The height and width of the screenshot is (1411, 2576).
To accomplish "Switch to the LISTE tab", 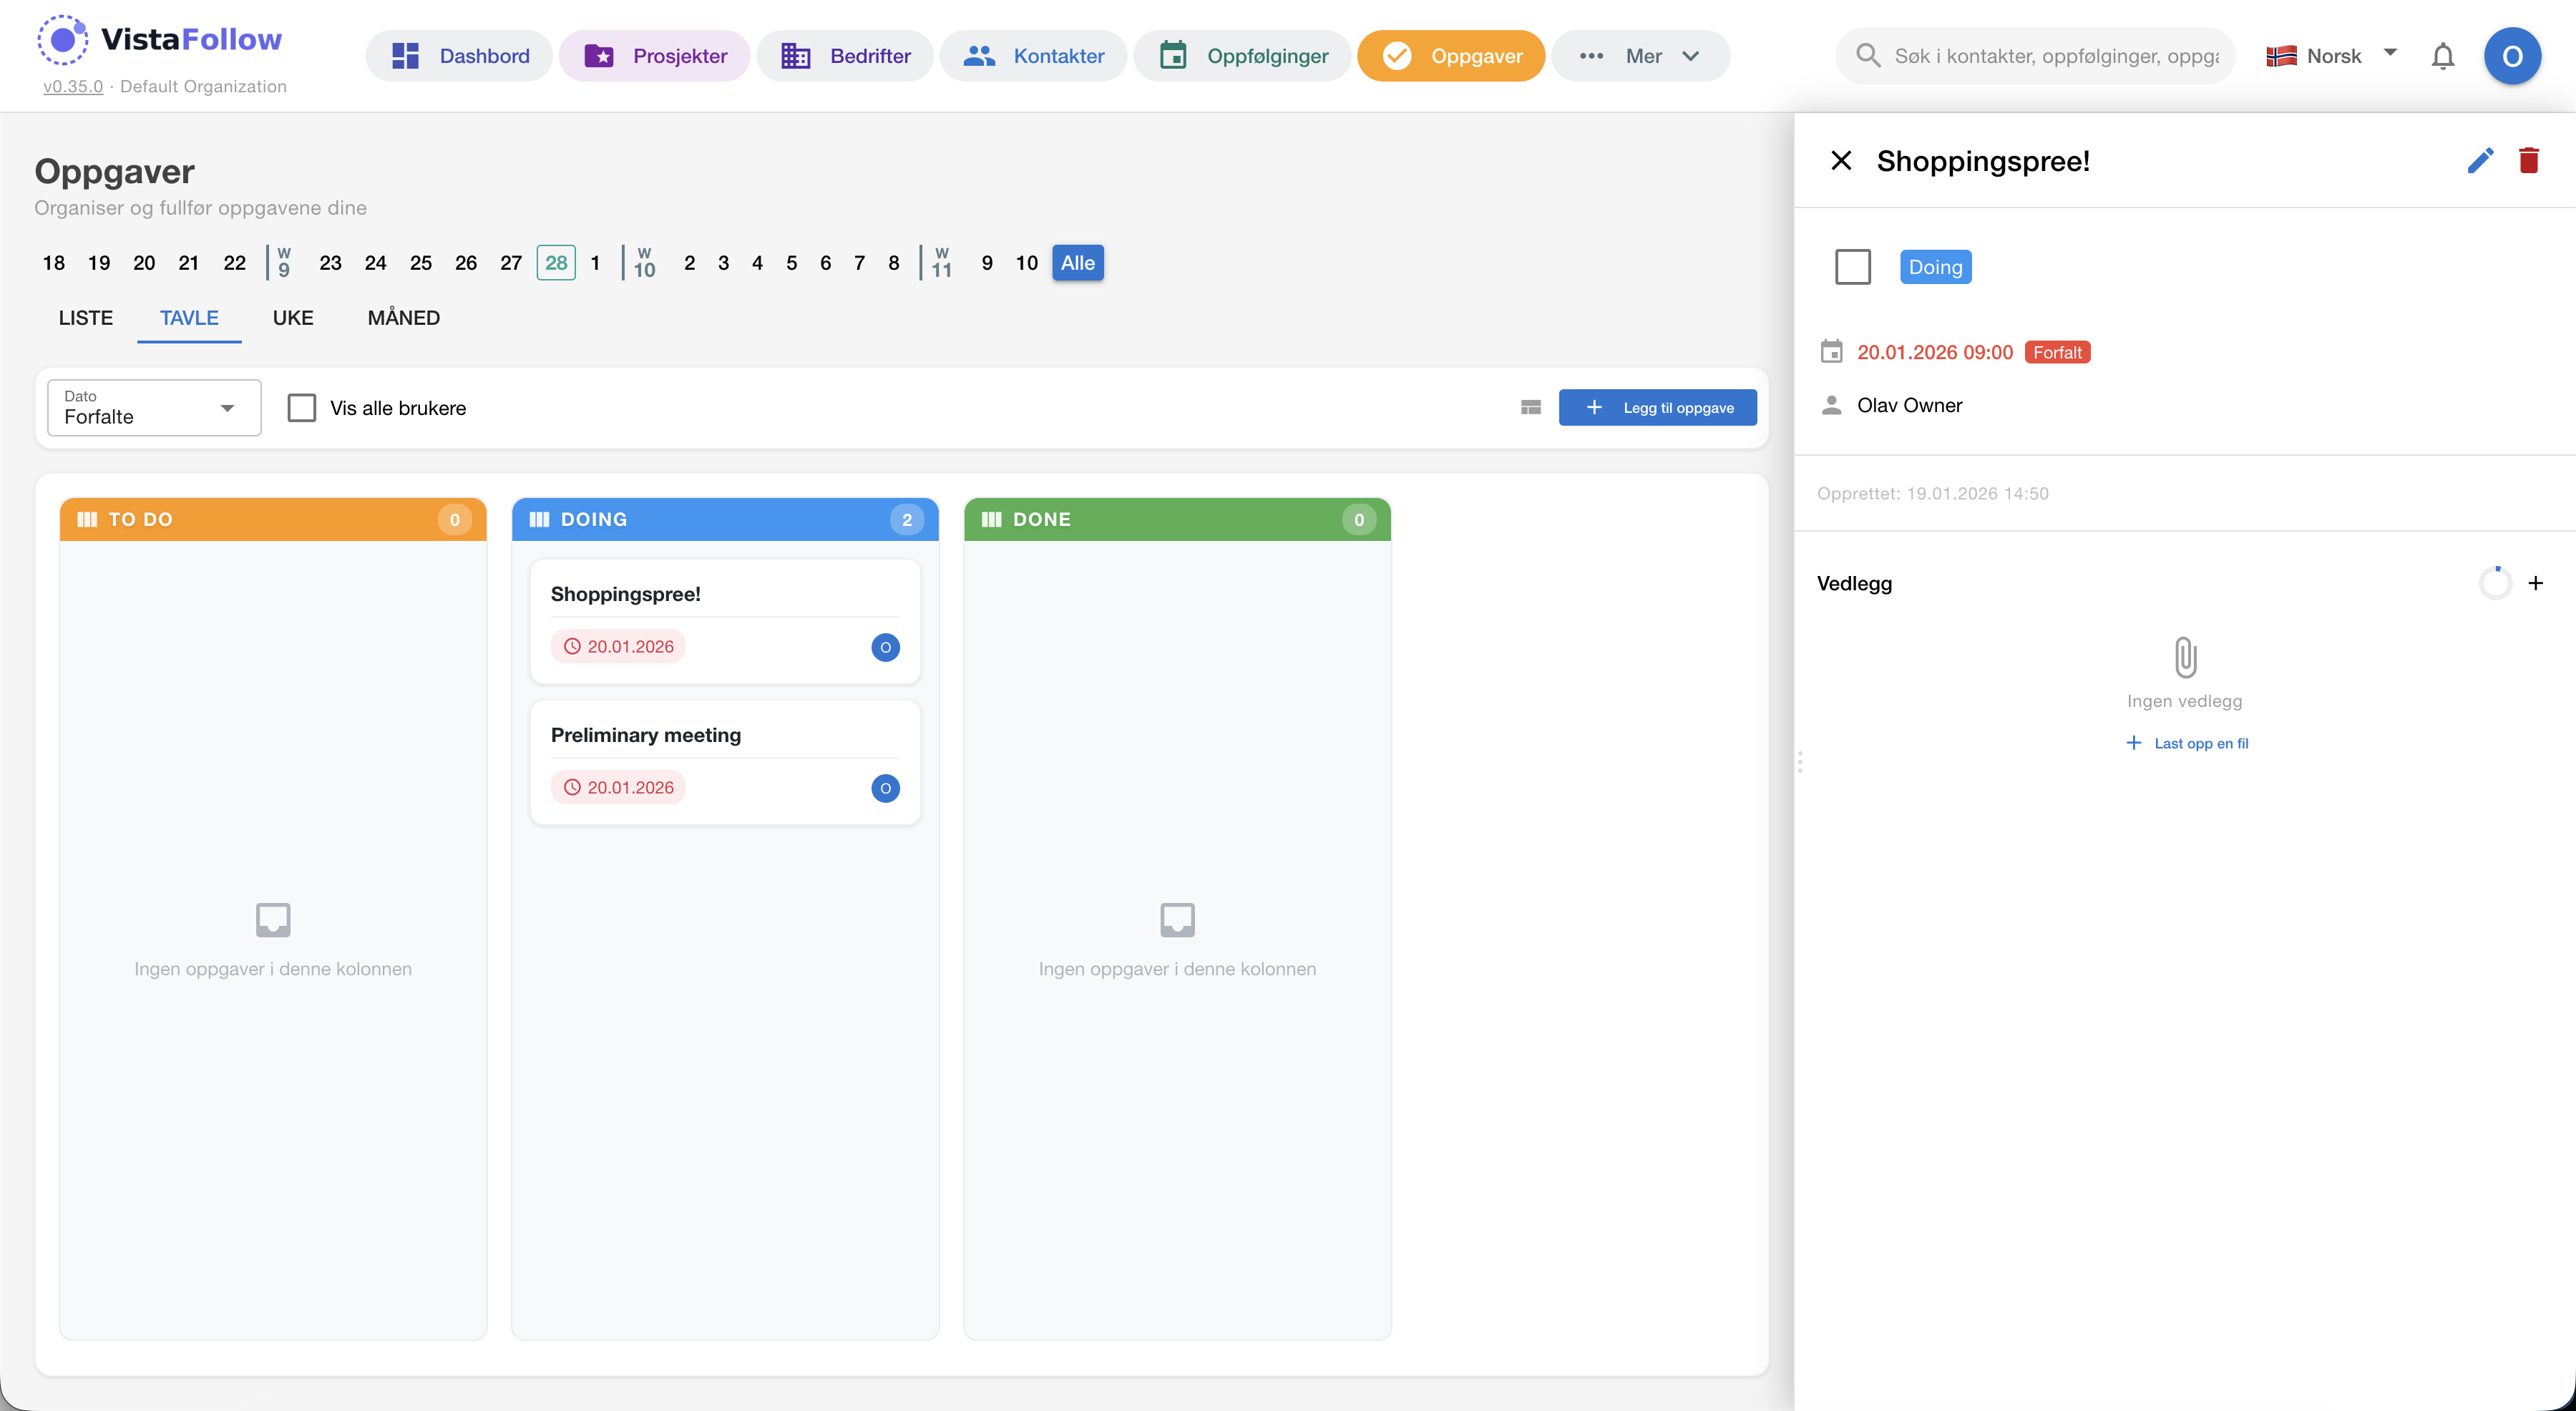I will [x=85, y=318].
